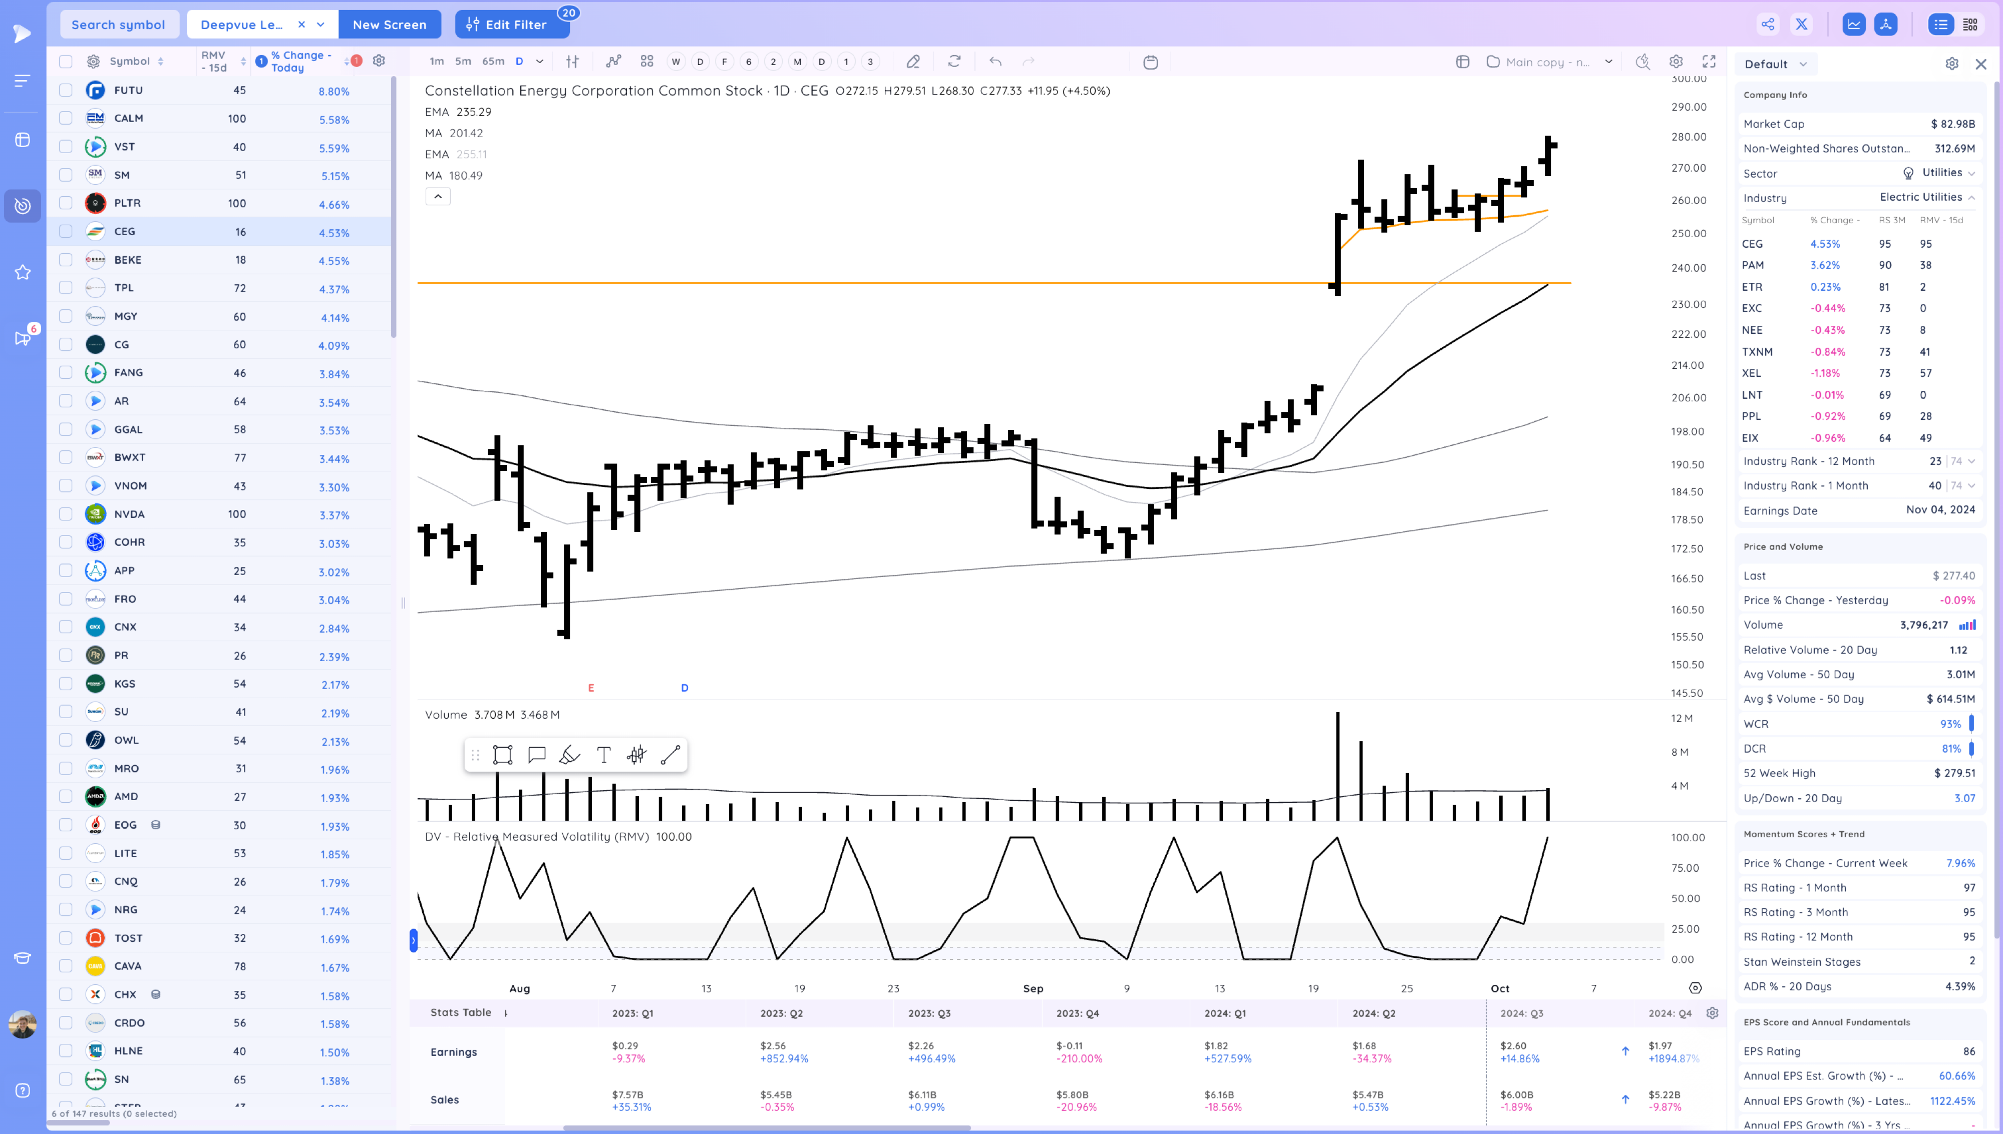Toggle the select-all symbols checkbox
This screenshot has width=2003, height=1134.
coord(66,62)
